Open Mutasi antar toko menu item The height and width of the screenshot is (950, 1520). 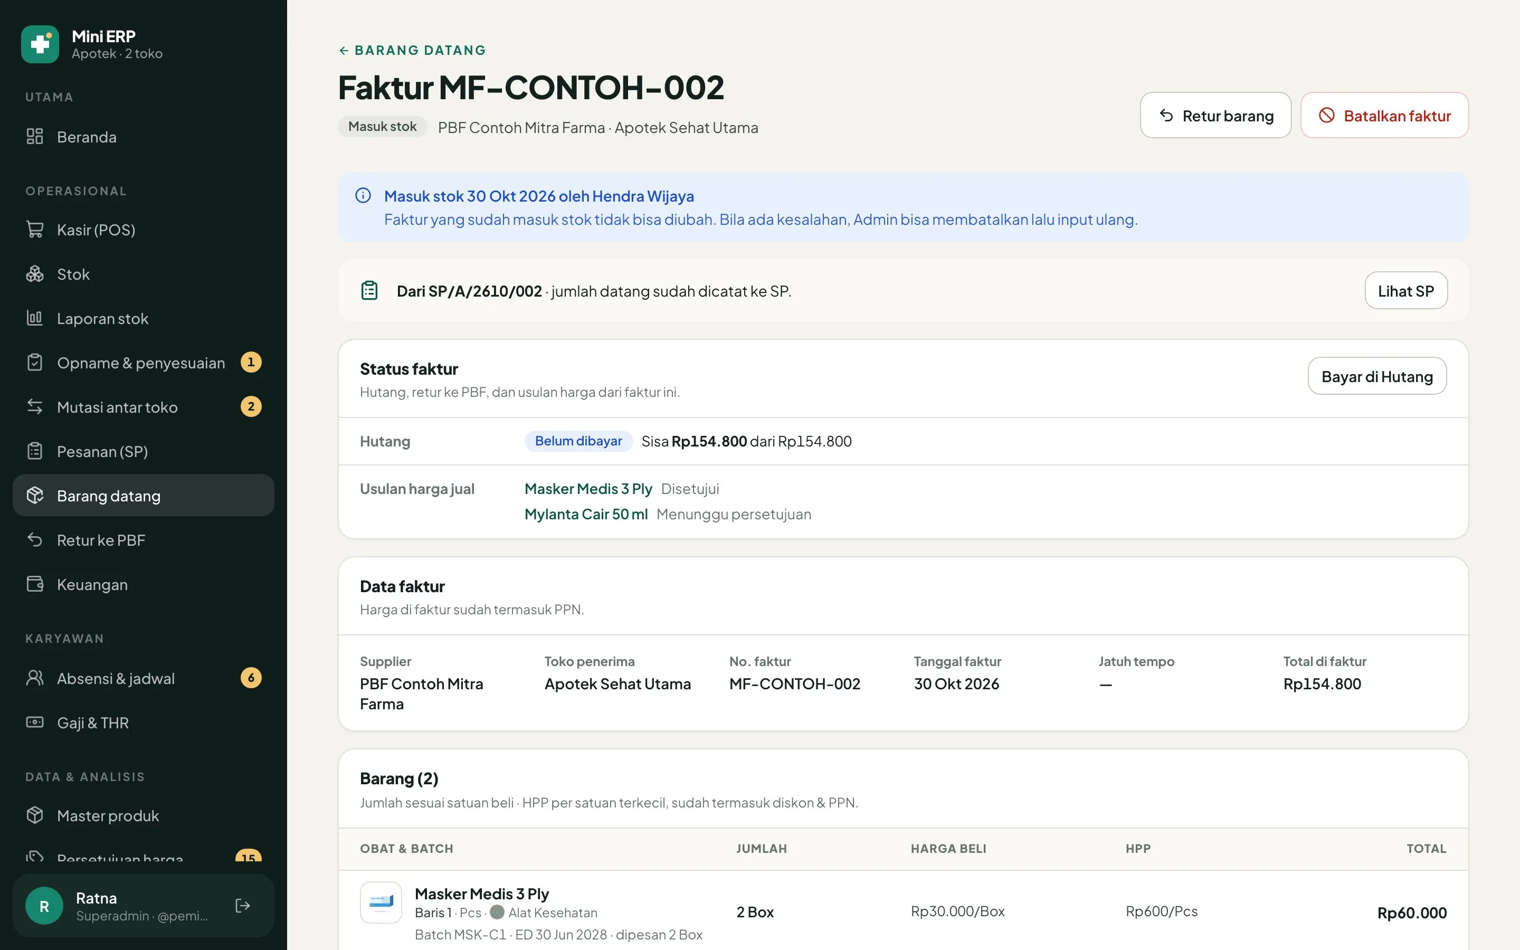pyautogui.click(x=143, y=406)
